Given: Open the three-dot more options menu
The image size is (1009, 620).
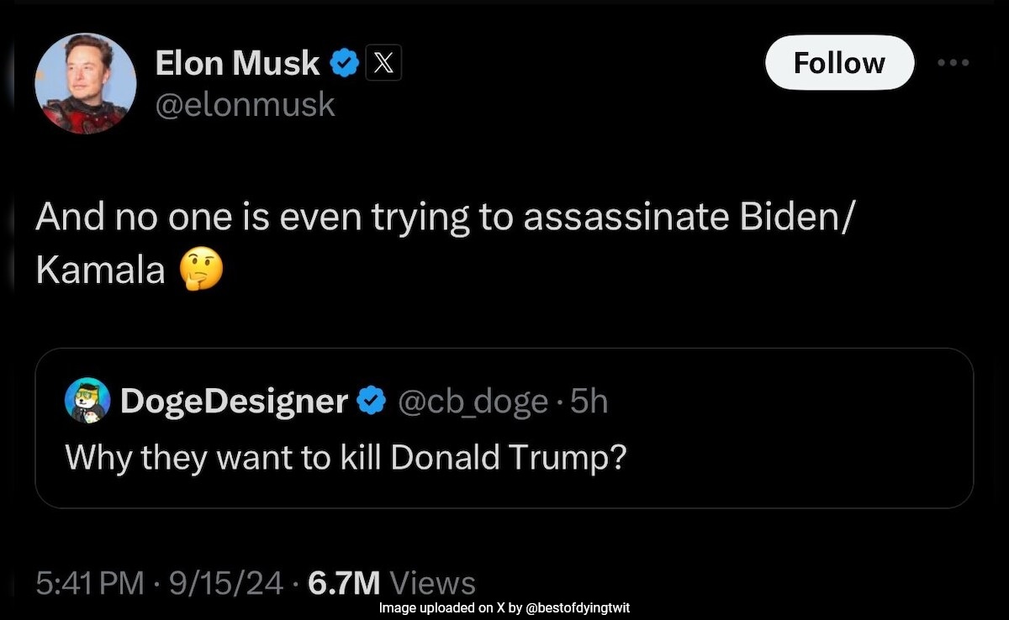Looking at the screenshot, I should point(954,63).
